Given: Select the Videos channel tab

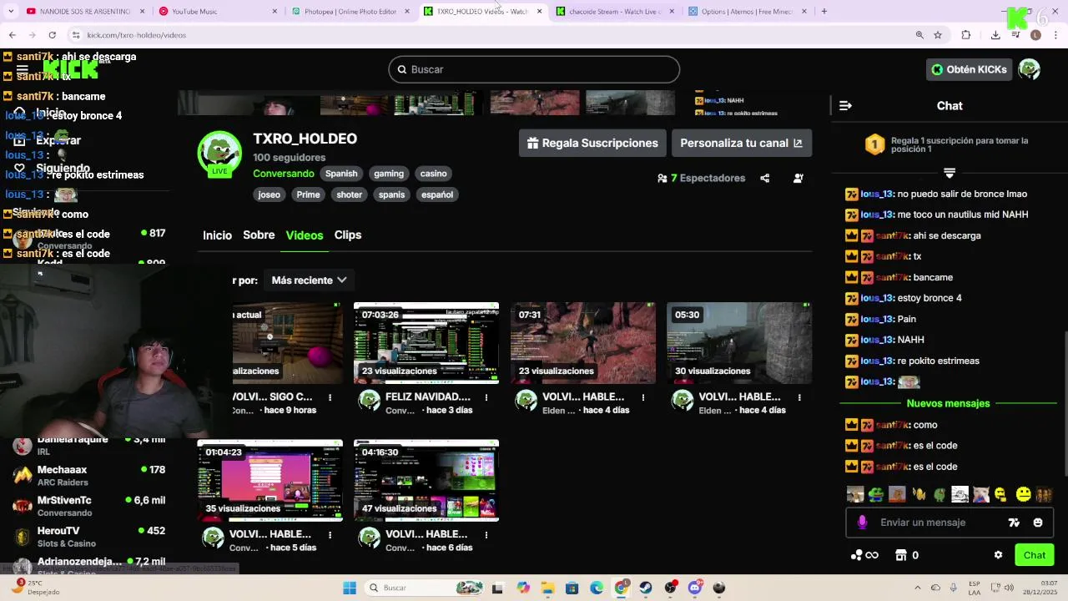Looking at the screenshot, I should tap(305, 235).
